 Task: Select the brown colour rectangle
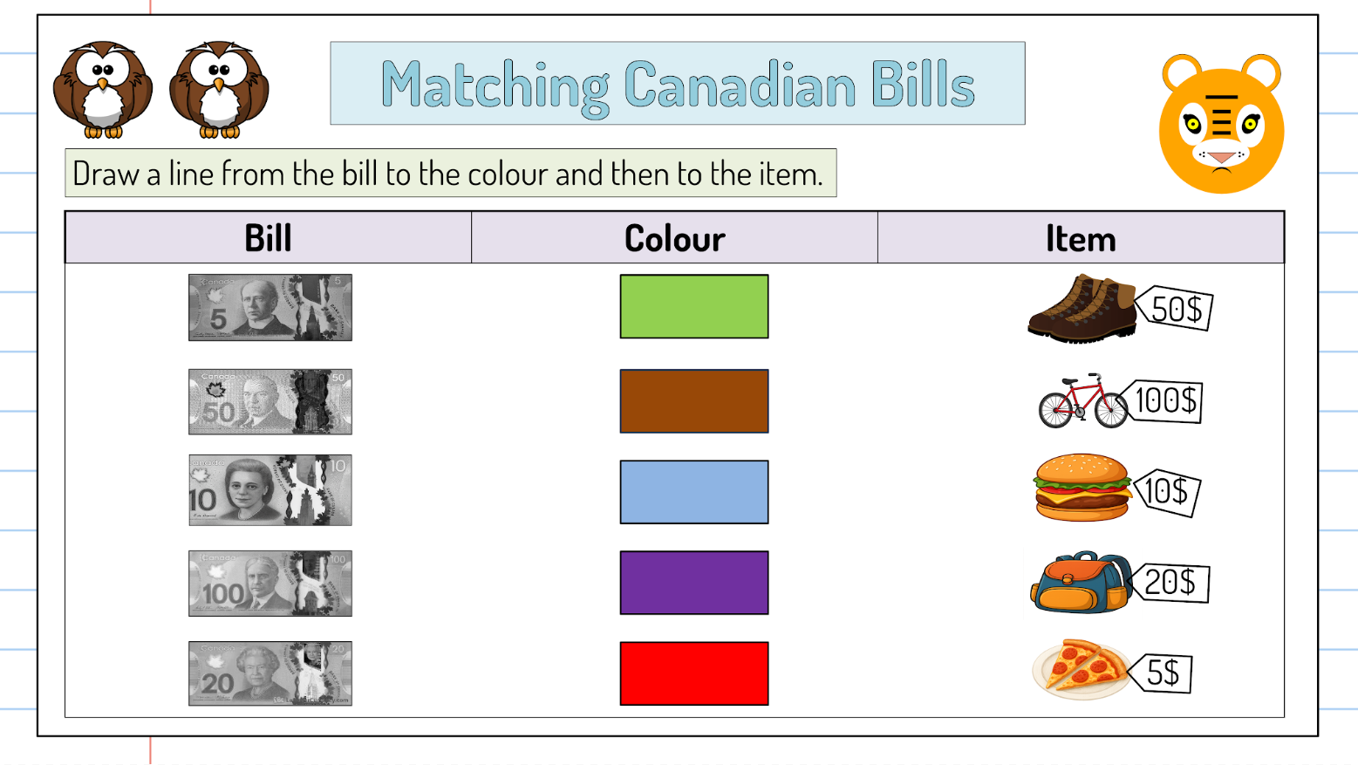693,401
